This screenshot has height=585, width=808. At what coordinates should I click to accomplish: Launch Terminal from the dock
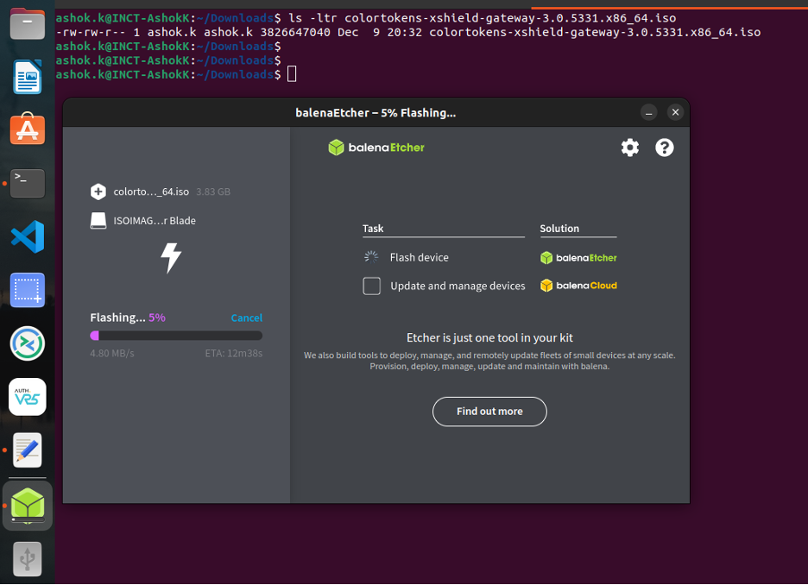(x=28, y=182)
